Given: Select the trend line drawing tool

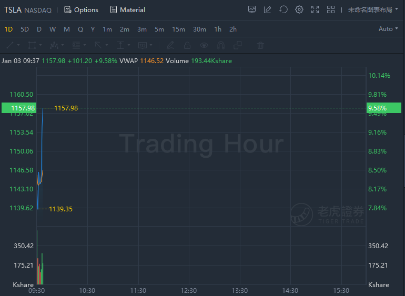Looking at the screenshot, I should [10, 45].
